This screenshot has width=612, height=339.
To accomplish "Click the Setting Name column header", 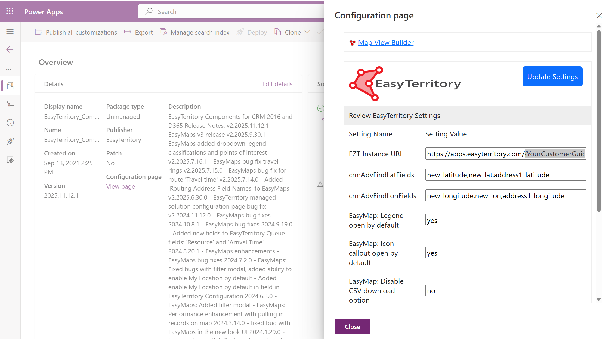I will 370,134.
